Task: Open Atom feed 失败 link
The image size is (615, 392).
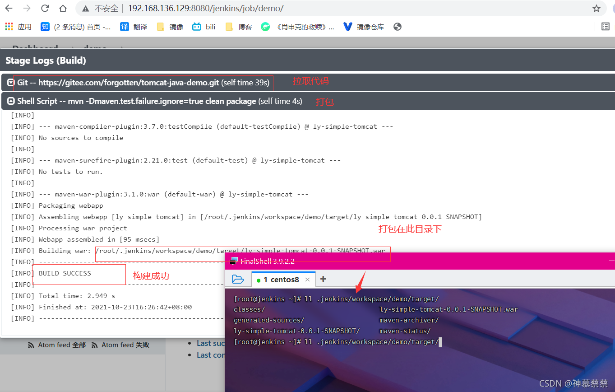Action: [x=125, y=345]
